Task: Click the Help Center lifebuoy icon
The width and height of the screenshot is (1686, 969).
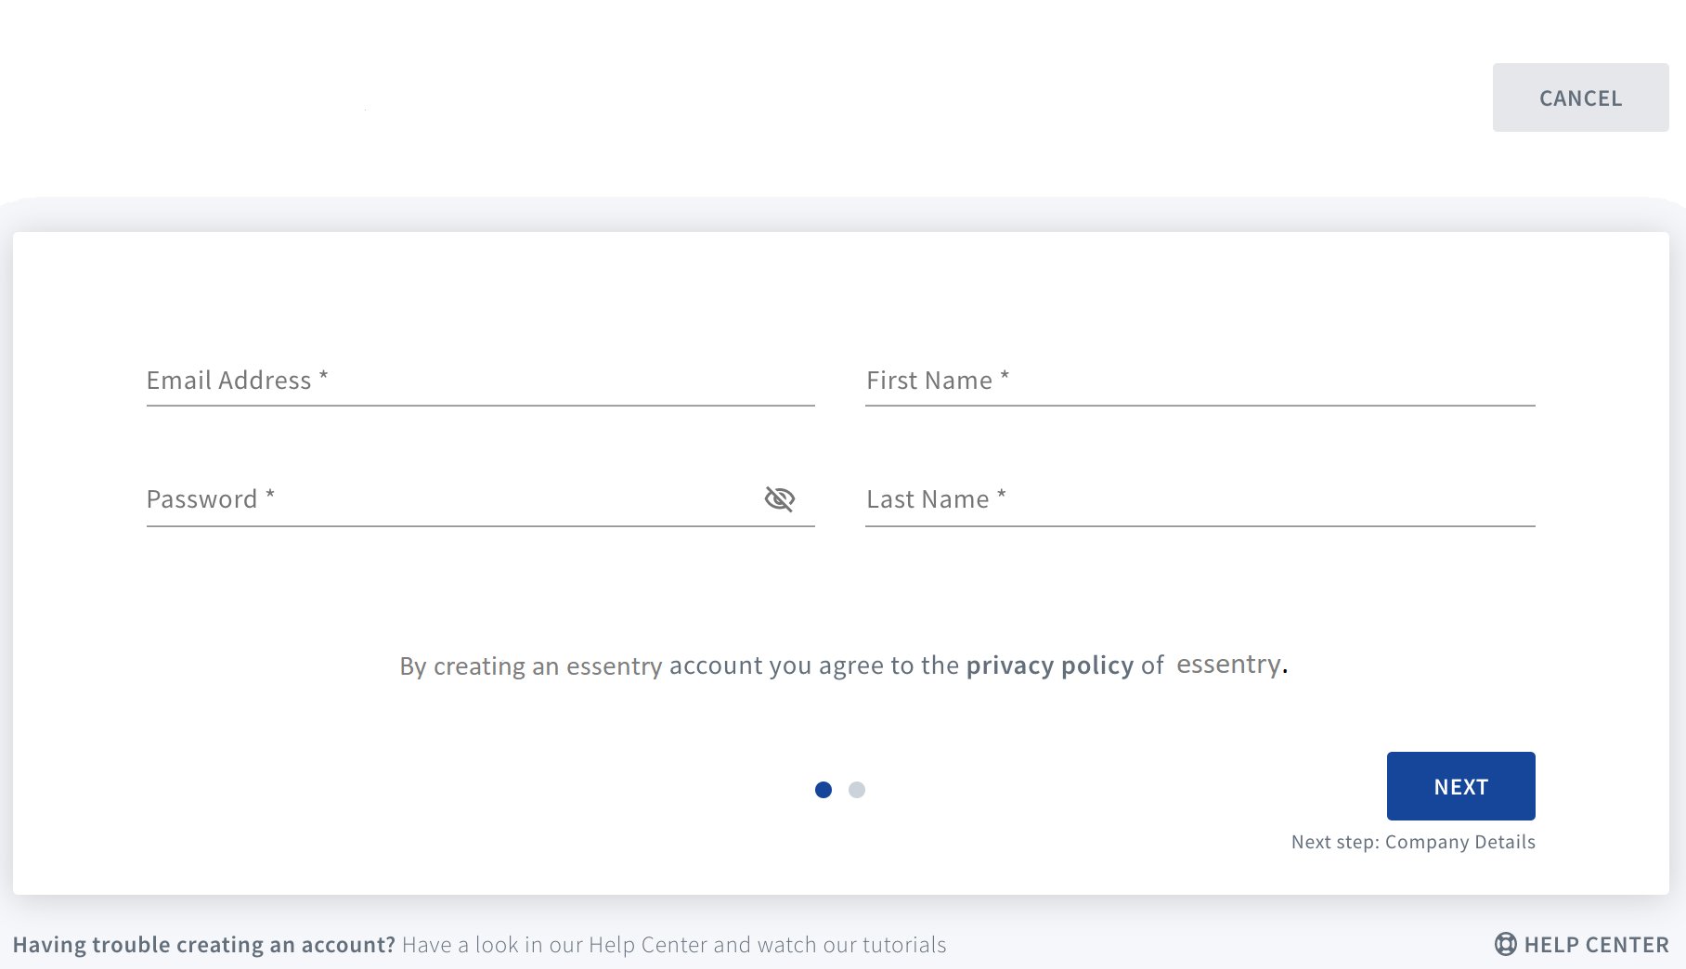Action: 1505,944
